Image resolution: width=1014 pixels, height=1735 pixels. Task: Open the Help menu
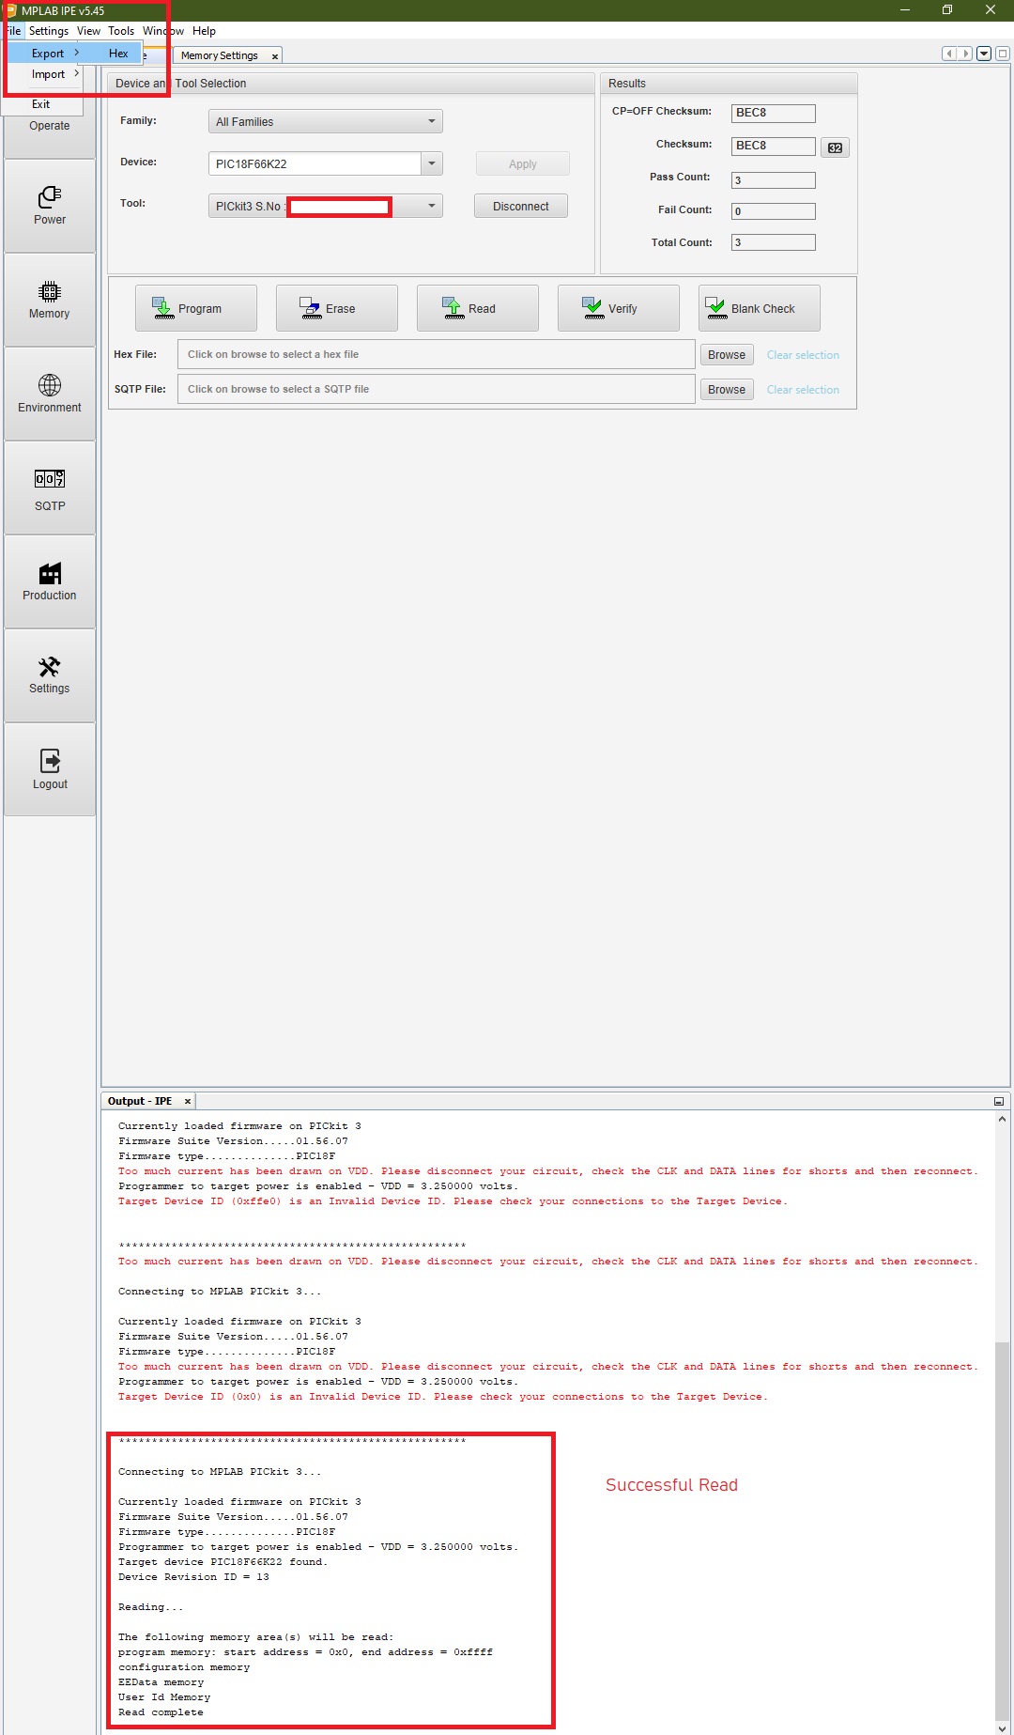[x=204, y=31]
